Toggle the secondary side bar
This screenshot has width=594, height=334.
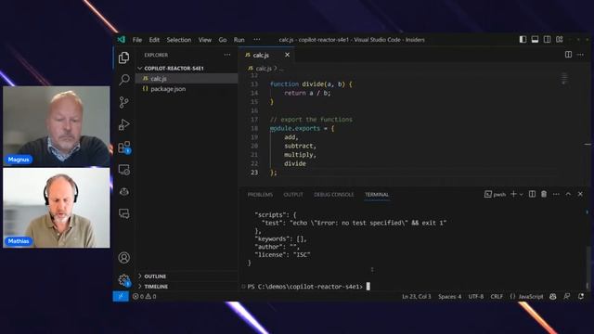tap(547, 39)
